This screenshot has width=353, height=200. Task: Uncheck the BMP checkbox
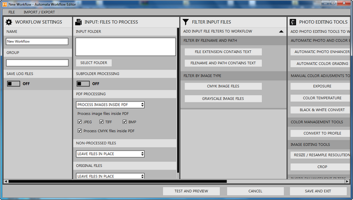click(x=124, y=122)
